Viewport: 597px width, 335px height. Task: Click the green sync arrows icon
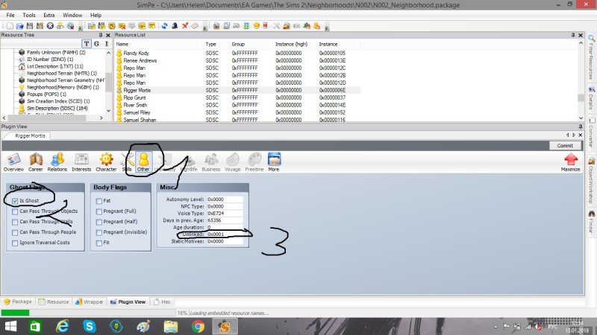coord(246,26)
